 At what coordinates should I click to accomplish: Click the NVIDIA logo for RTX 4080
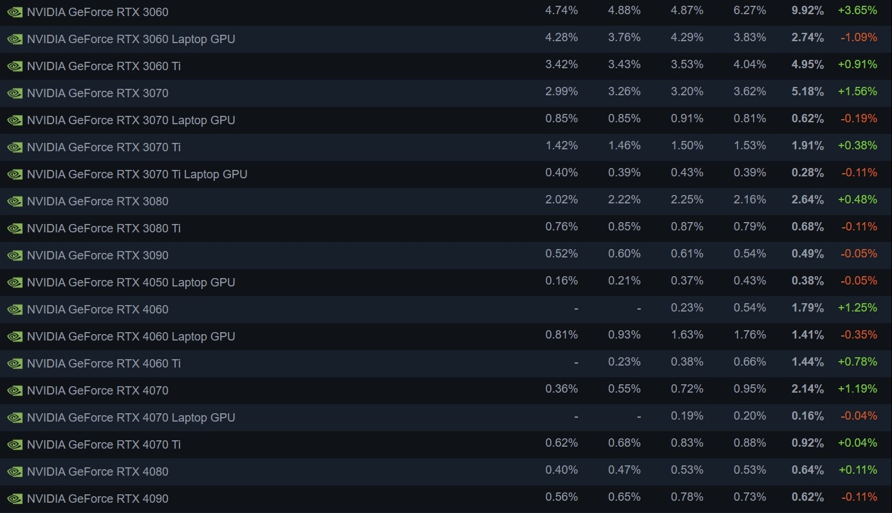point(15,472)
